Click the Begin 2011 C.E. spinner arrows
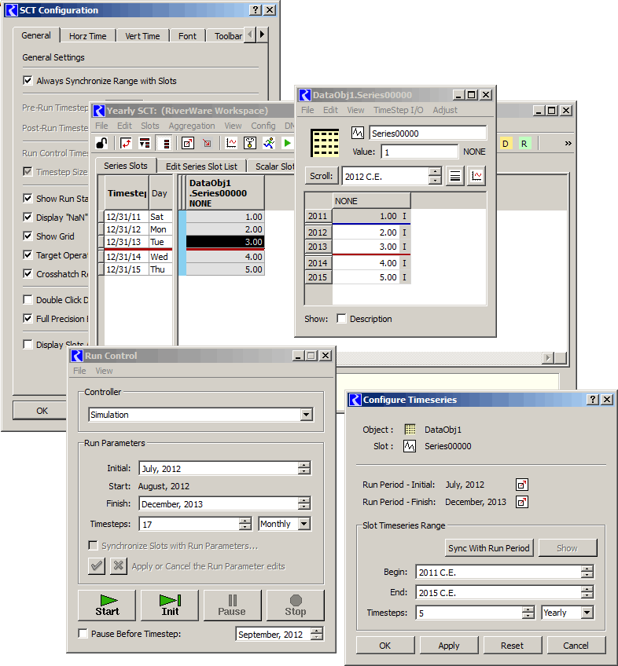Viewport: 618px width, 666px height. click(587, 572)
